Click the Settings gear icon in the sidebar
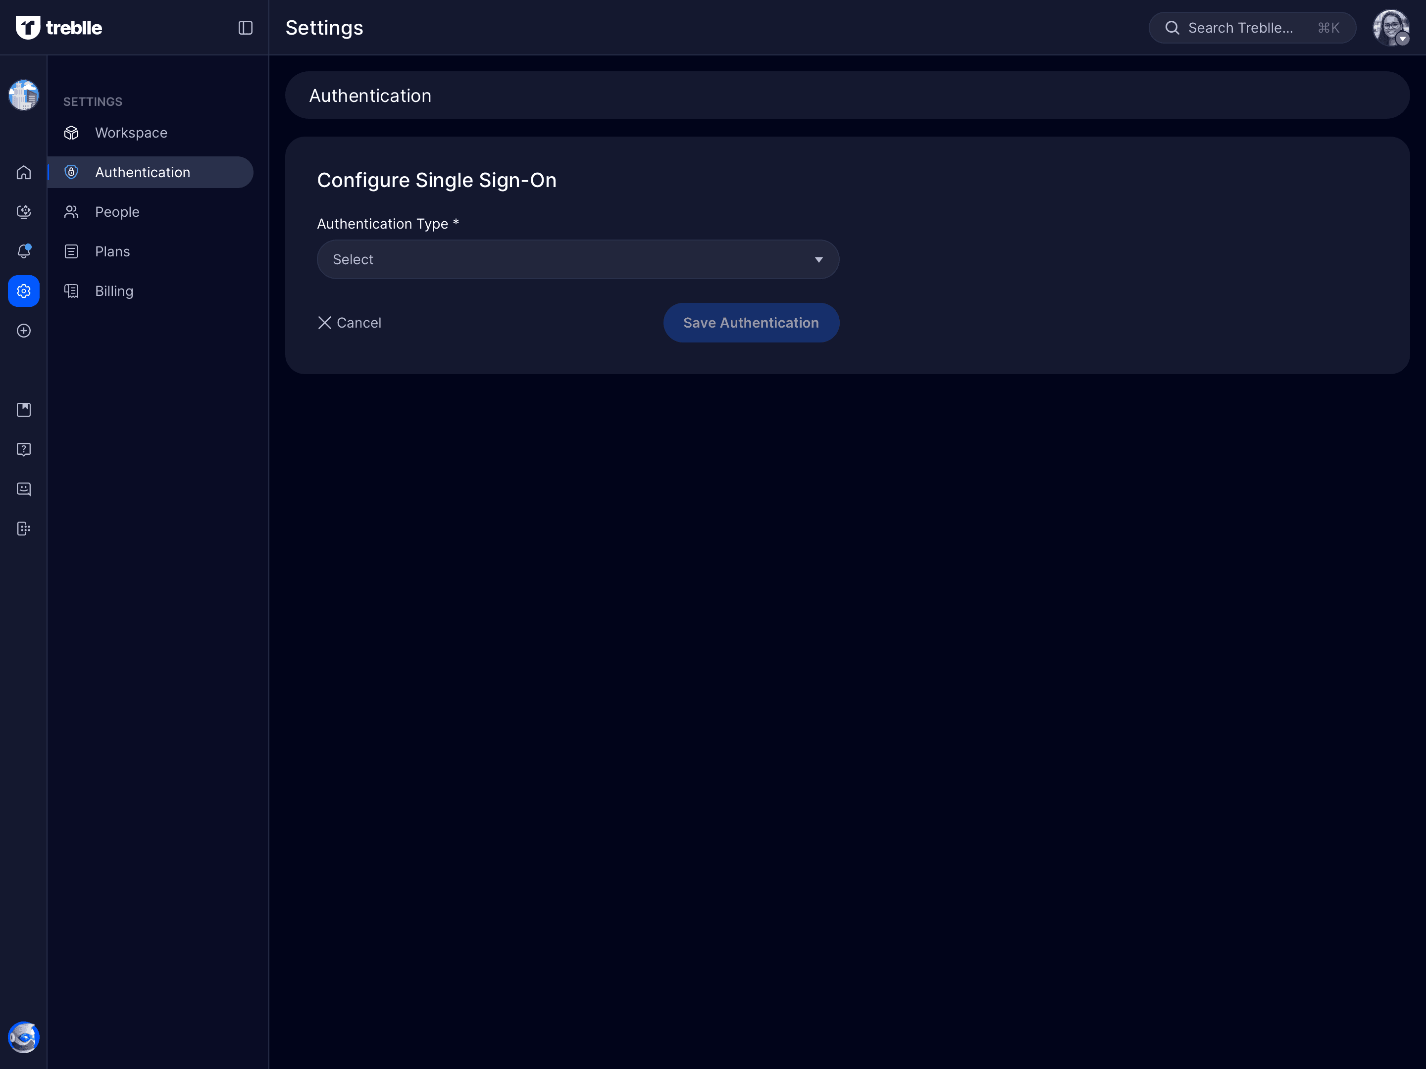 coord(23,291)
